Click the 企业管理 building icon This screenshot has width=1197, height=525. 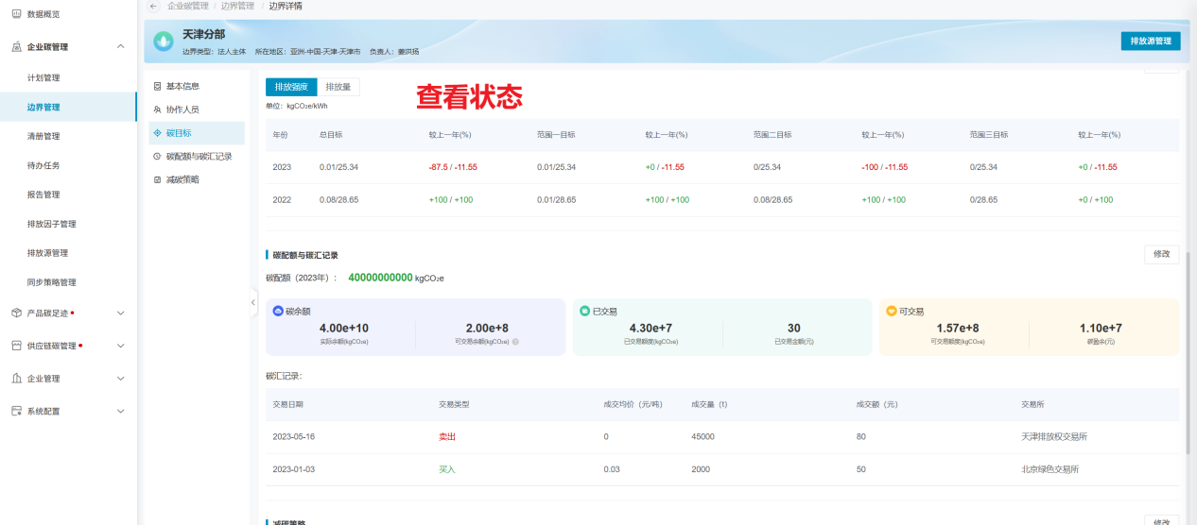[16, 379]
